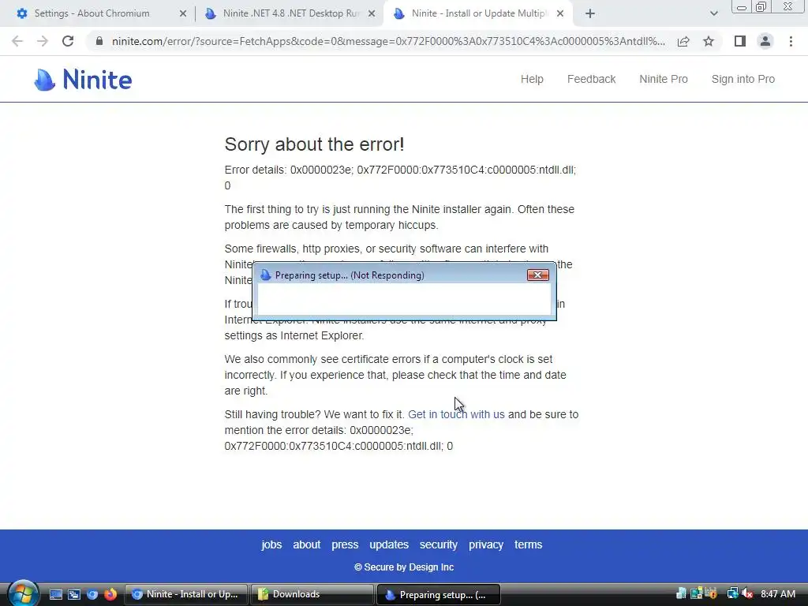This screenshot has width=808, height=606.
Task: Click Ninite icon in Preparing setup dialog title
Action: tap(265, 275)
